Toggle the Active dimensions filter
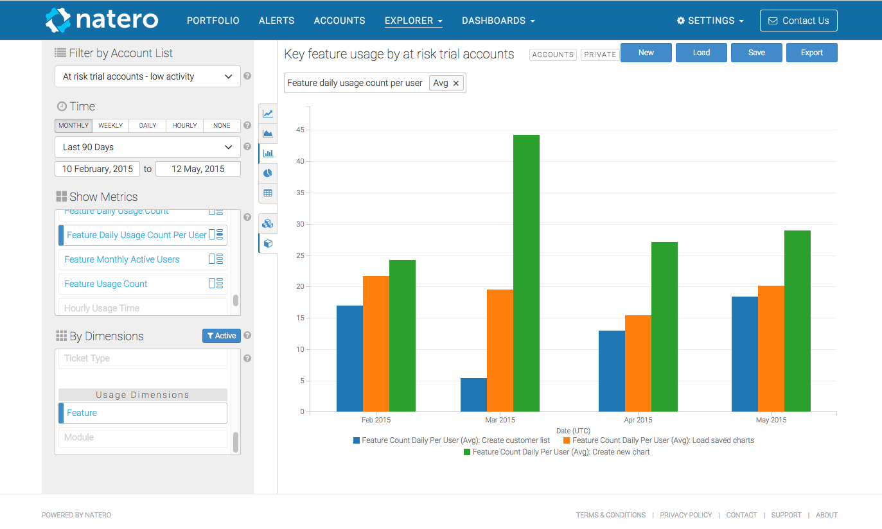882x529 pixels. pyautogui.click(x=222, y=336)
